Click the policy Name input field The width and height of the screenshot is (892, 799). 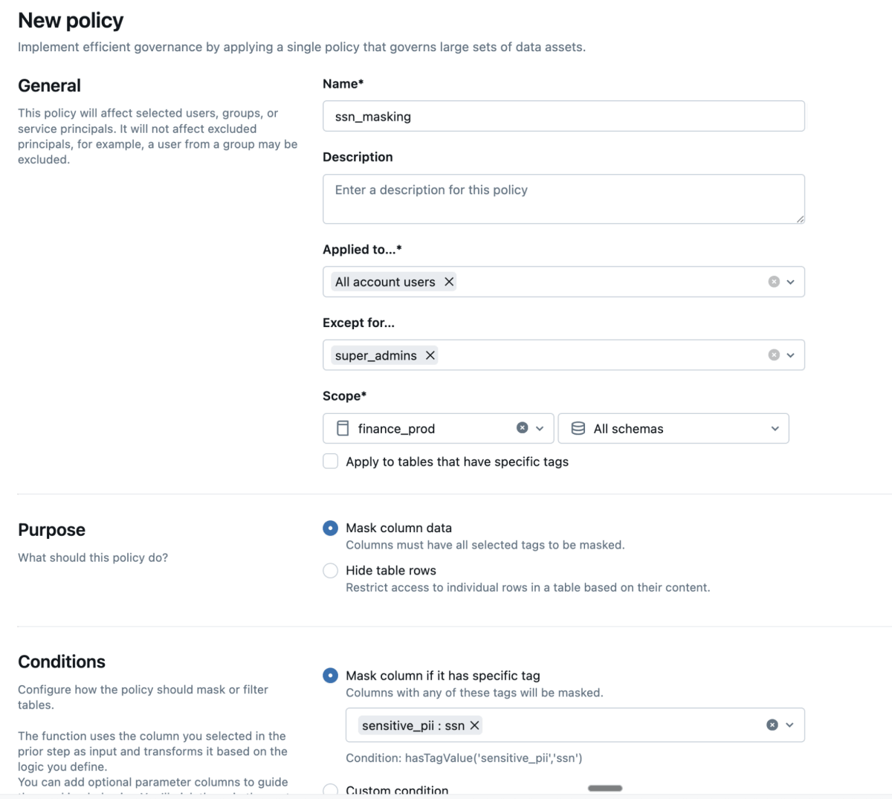(x=563, y=116)
